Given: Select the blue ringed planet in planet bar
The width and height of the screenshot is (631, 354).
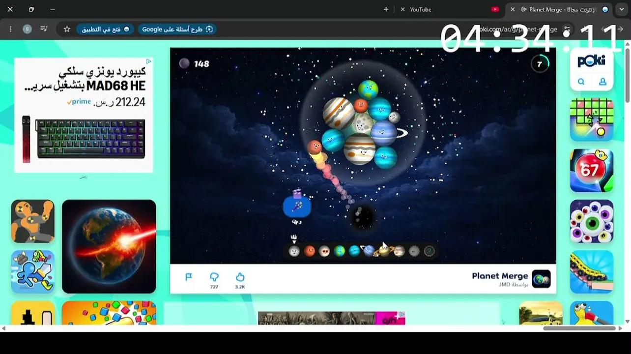Looking at the screenshot, I should coord(369,251).
